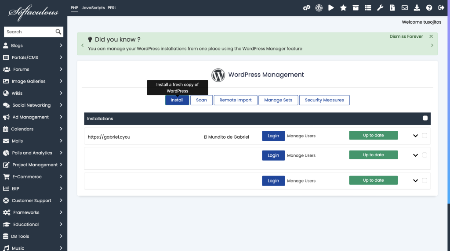
Task: Click the DB Tools database icon
Action: pos(5,236)
